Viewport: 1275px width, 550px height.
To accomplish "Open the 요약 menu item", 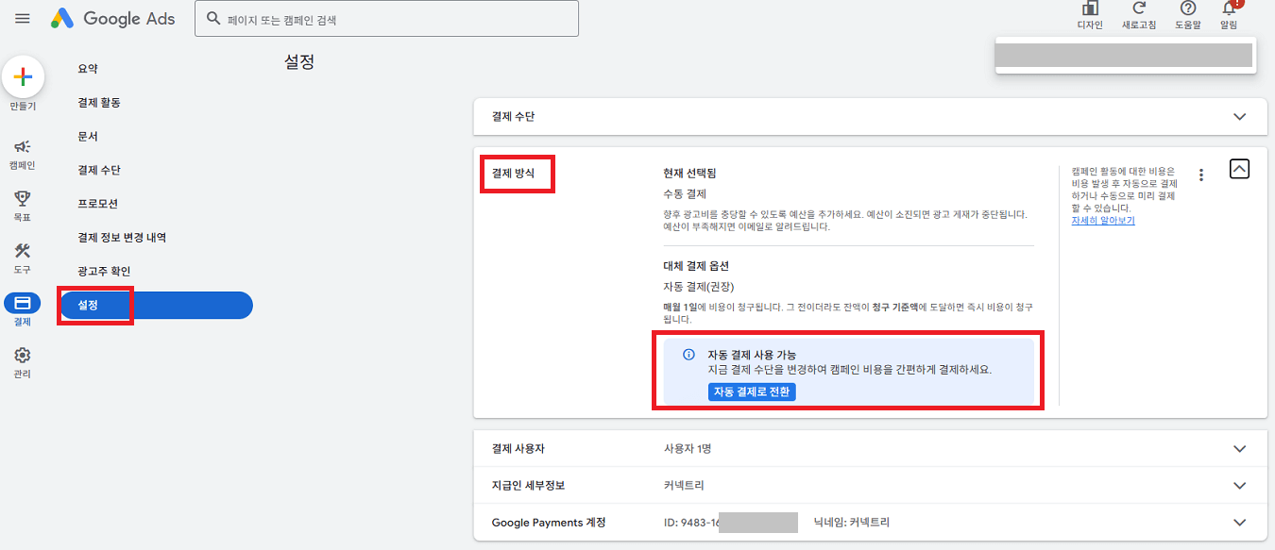I will point(88,69).
